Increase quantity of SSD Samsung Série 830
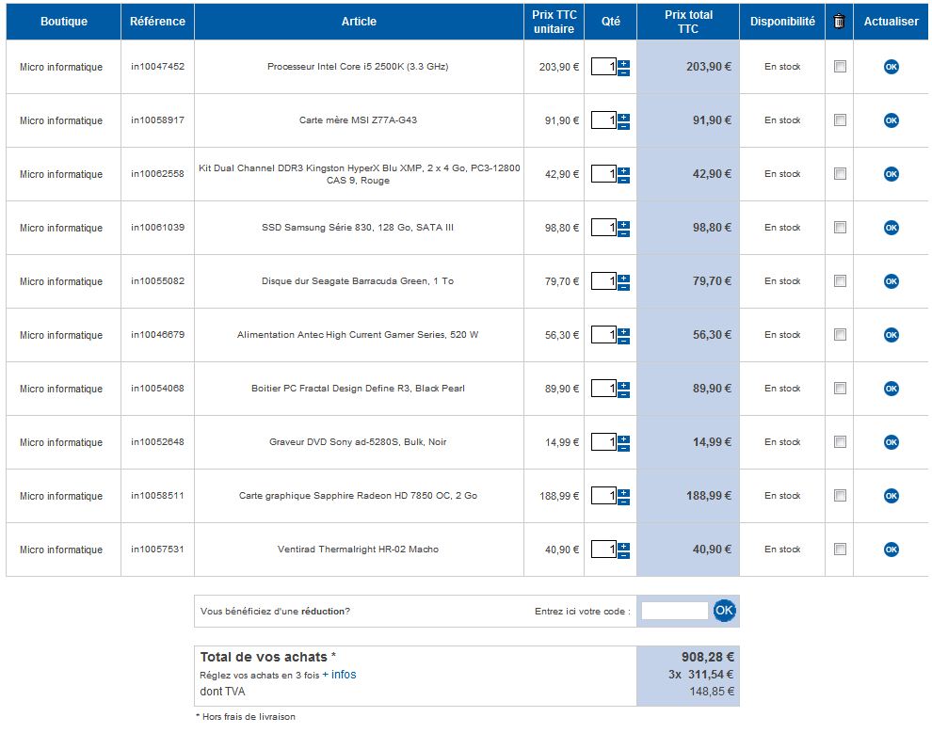 click(x=623, y=224)
